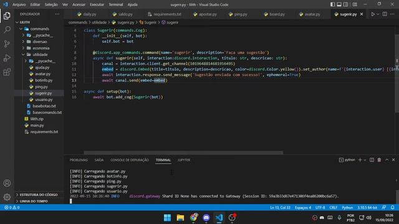Toggle the secondary side bar layout
399x224 pixels.
coord(346,4)
